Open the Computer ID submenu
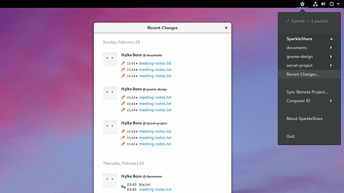344x193 pixels. coord(331,101)
